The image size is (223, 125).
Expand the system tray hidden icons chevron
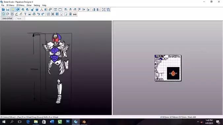click(x=198, y=122)
